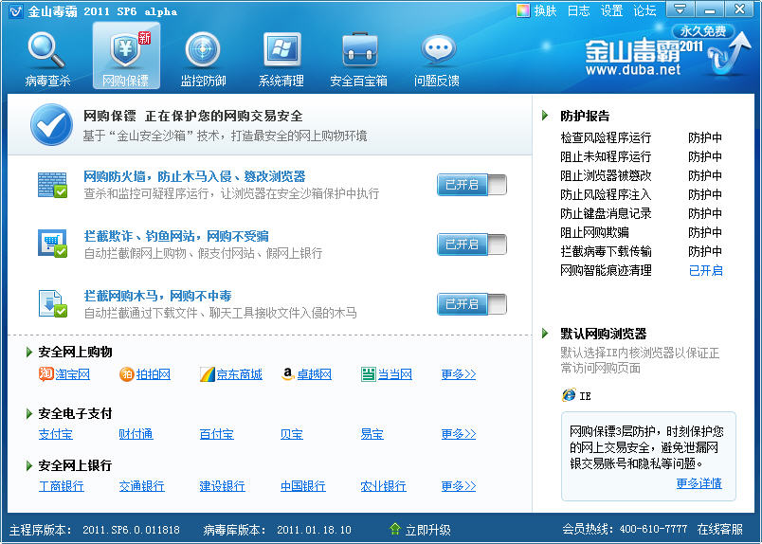Toggle the 网购防火墙 已开启 switch
The image size is (762, 544).
[472, 185]
